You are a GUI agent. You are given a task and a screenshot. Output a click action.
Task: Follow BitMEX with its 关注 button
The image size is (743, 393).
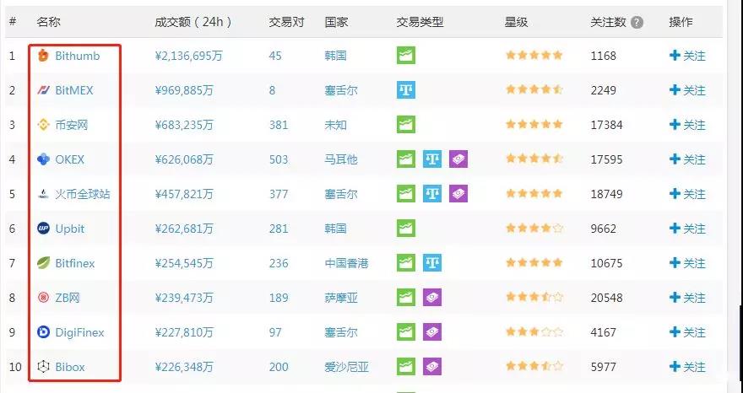(687, 90)
